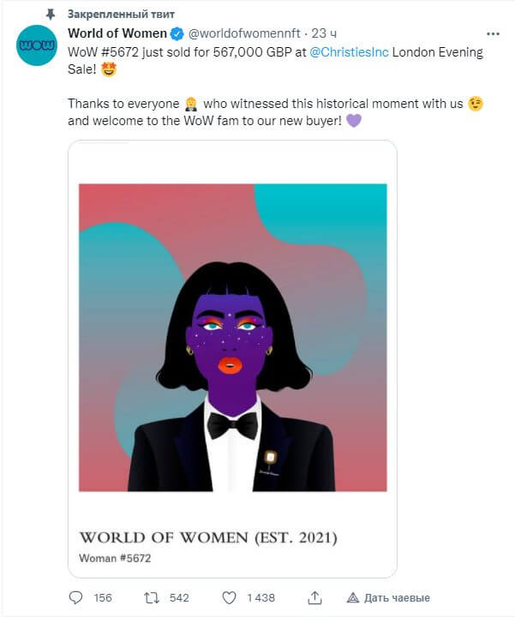Open the share upload icon
Viewport: 515px width, 617px height.
tap(314, 598)
